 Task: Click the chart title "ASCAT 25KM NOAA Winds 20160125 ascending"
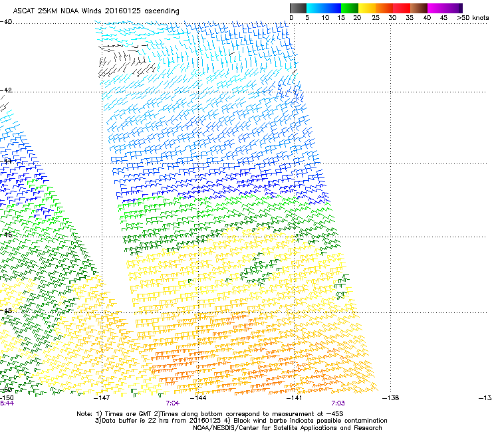(x=96, y=11)
